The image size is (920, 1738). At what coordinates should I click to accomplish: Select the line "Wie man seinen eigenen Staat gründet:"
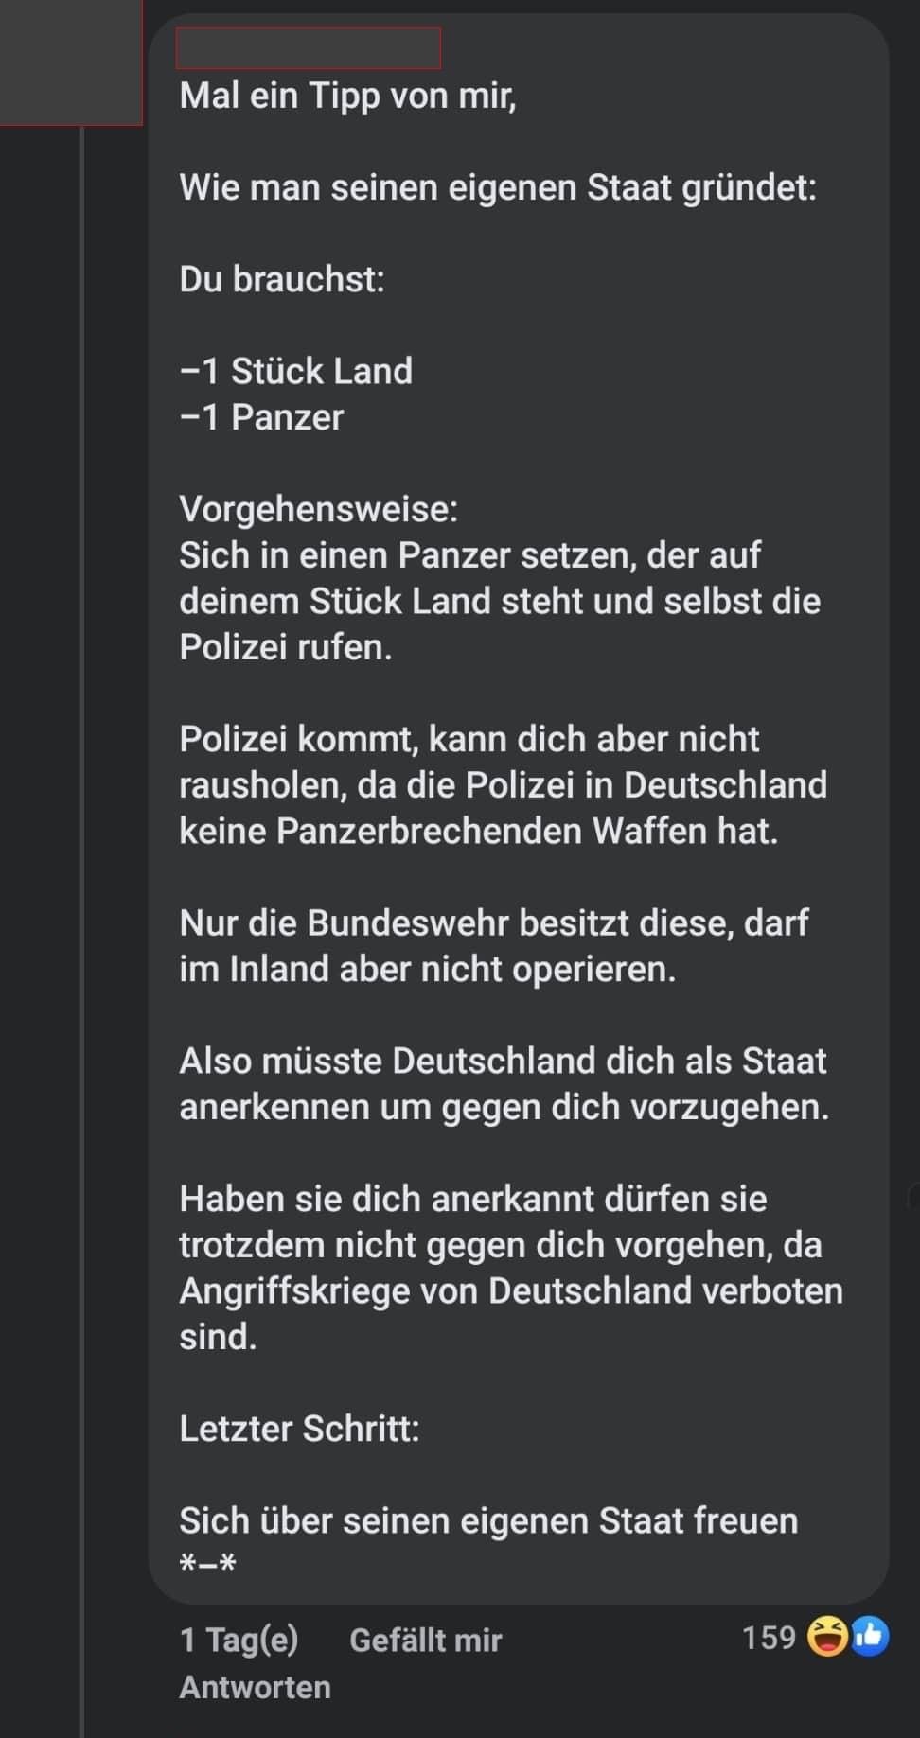tap(498, 187)
